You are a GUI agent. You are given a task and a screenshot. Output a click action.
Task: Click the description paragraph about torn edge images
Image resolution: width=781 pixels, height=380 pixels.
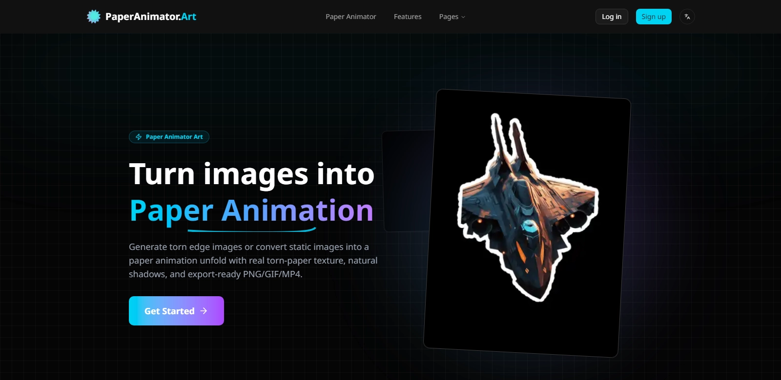(253, 261)
